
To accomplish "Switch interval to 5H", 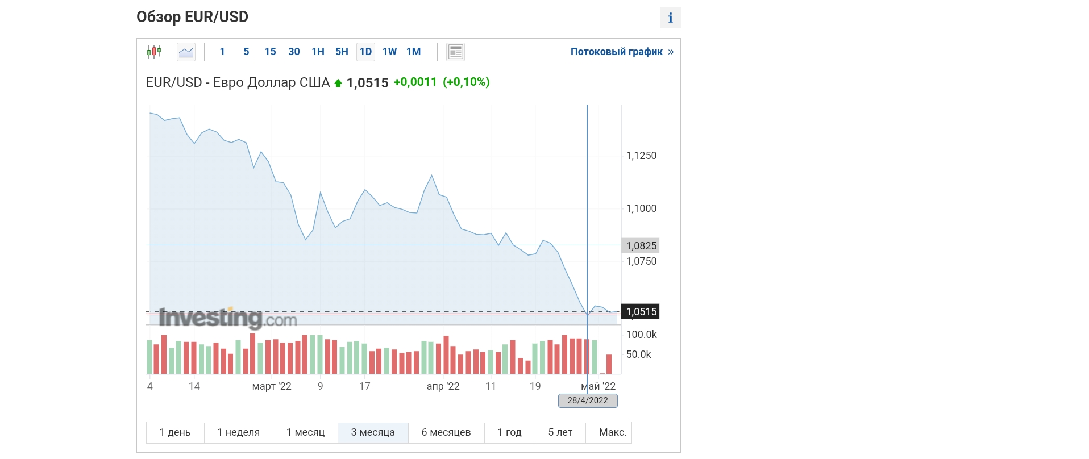I will tap(342, 52).
